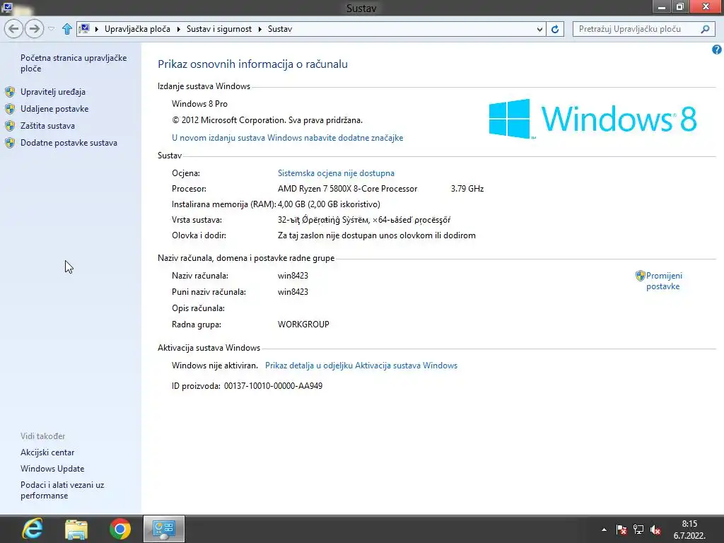Open Help with the question mark icon

coord(717,49)
